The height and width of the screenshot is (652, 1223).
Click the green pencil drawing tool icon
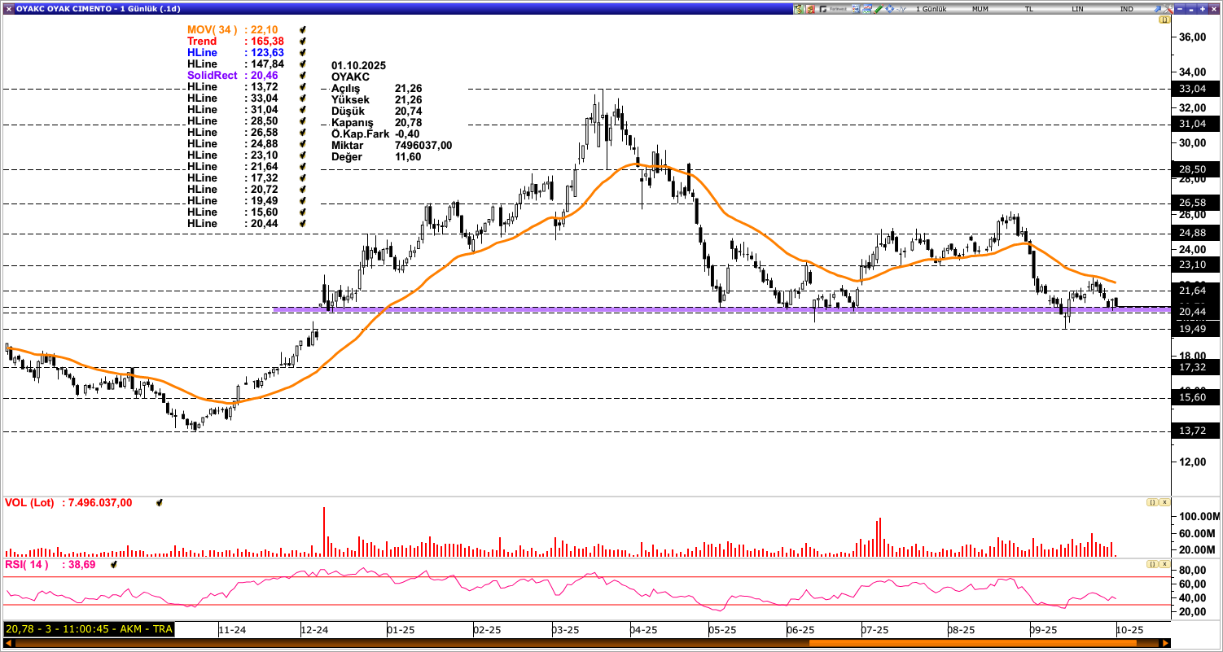point(879,9)
